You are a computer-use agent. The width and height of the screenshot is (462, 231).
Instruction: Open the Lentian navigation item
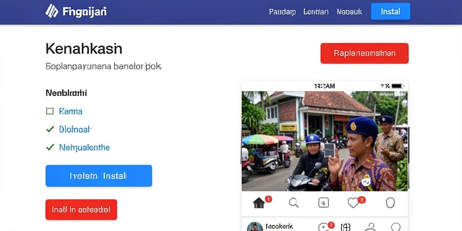coord(316,12)
